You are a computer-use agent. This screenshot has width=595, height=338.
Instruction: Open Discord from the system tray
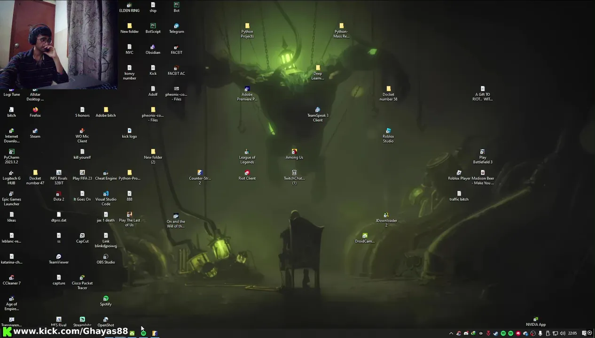[466, 333]
